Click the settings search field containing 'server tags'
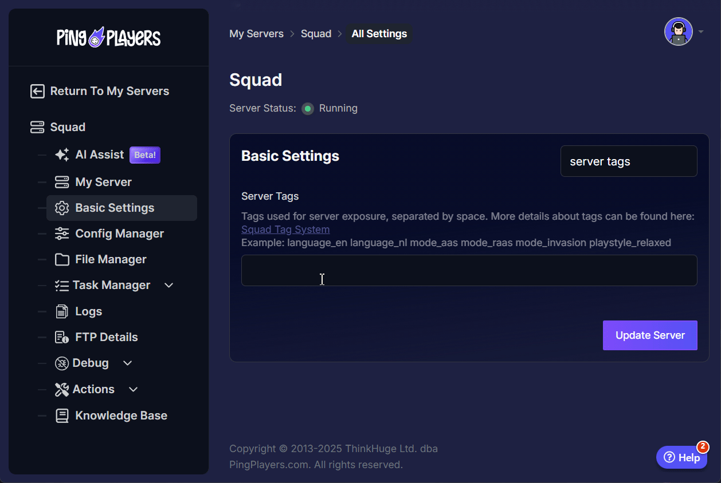 [629, 161]
